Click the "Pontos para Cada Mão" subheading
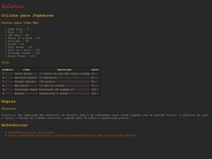This screenshot has height=159, width=212. [x=20, y=23]
